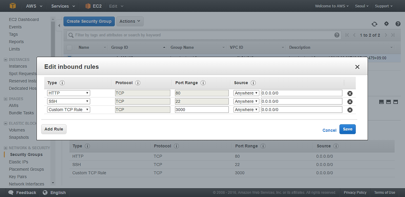Click info icon next to dialog Source header
The width and height of the screenshot is (405, 197).
click(x=253, y=83)
